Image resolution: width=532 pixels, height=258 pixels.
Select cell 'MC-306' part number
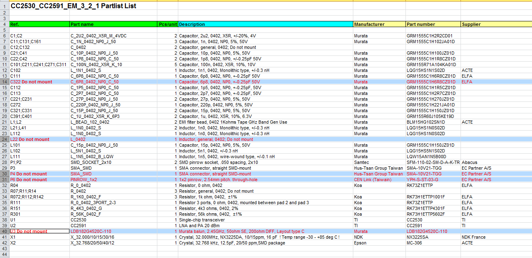click(x=433, y=243)
